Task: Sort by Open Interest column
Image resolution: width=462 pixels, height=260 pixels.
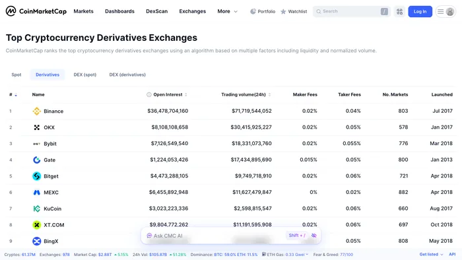Action: pos(185,94)
